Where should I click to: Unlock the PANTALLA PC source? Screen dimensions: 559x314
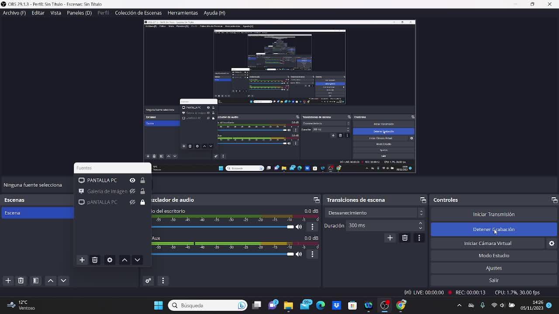pyautogui.click(x=142, y=180)
